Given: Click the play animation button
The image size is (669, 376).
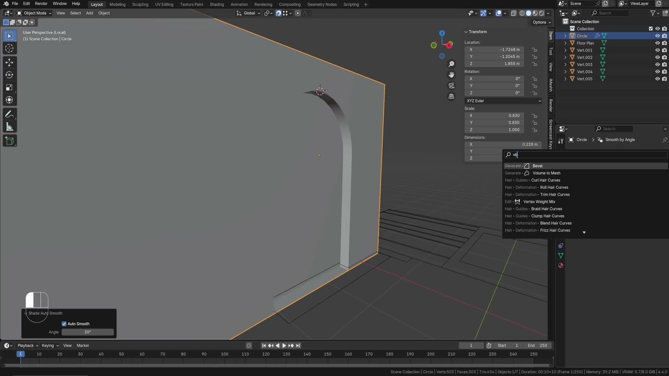Looking at the screenshot, I should [x=284, y=346].
